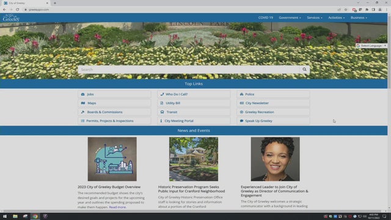Open the Greeley Recreation link
Image resolution: width=391 pixels, height=220 pixels.
[273, 112]
